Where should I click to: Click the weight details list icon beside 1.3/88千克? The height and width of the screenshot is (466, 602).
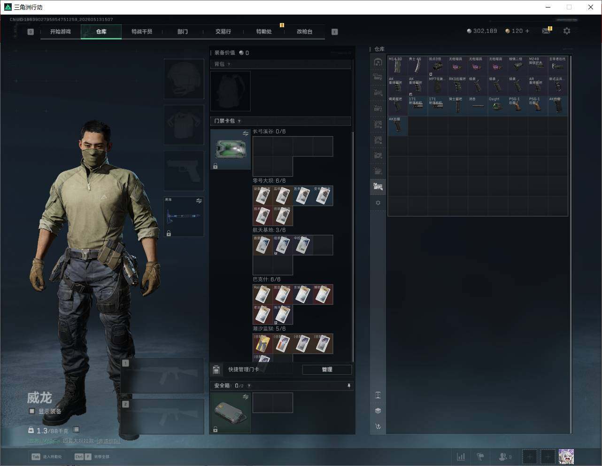76,430
